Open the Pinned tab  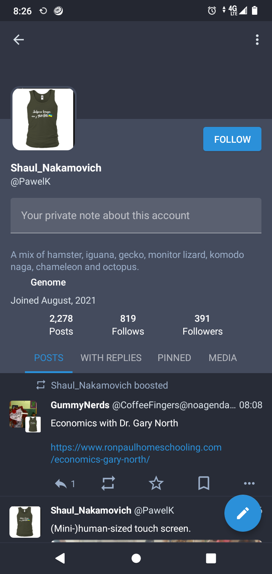click(x=174, y=358)
